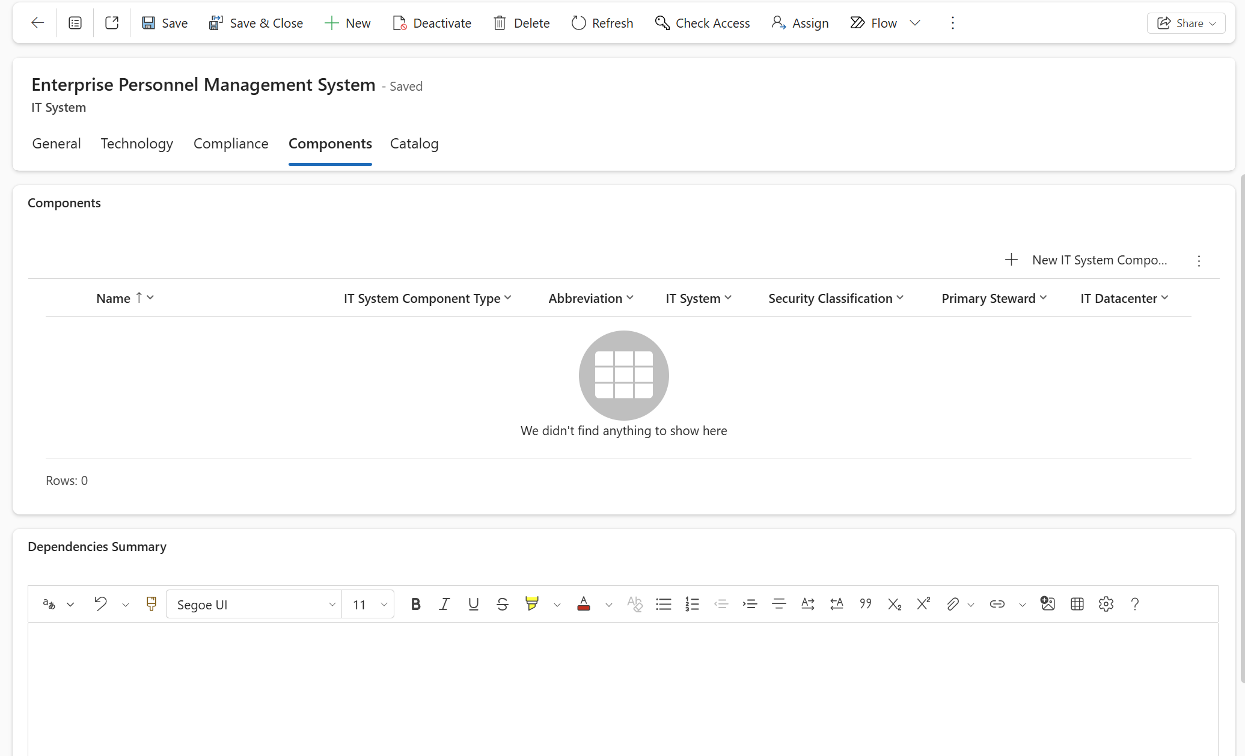Image resolution: width=1245 pixels, height=756 pixels.
Task: Toggle superscript formatting
Action: pyautogui.click(x=923, y=604)
